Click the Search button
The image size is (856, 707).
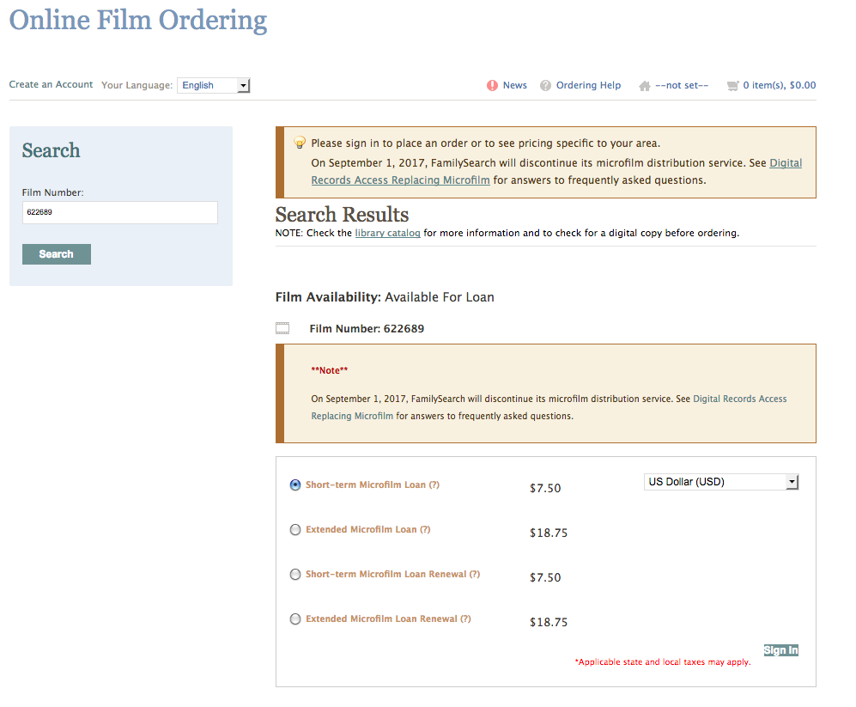(x=57, y=254)
